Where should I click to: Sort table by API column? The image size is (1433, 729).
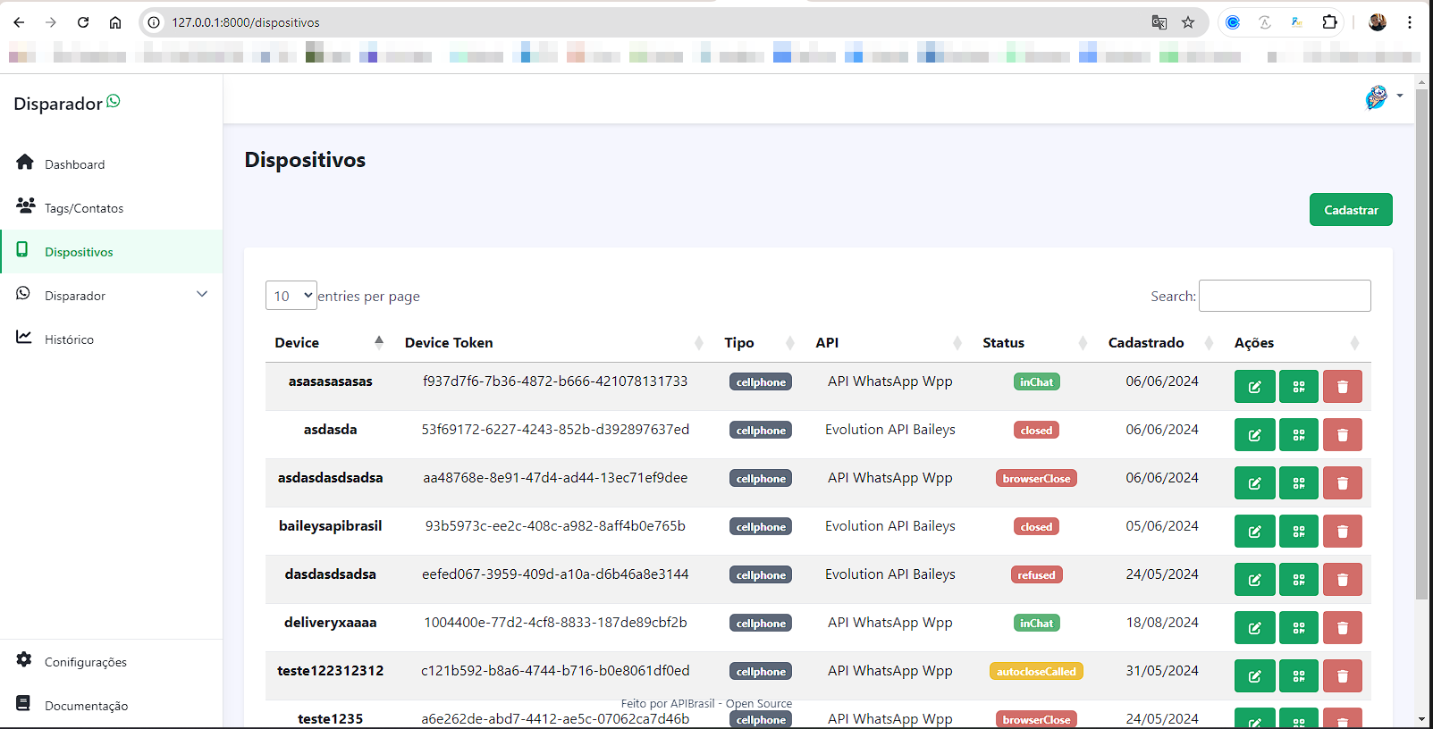click(x=889, y=343)
